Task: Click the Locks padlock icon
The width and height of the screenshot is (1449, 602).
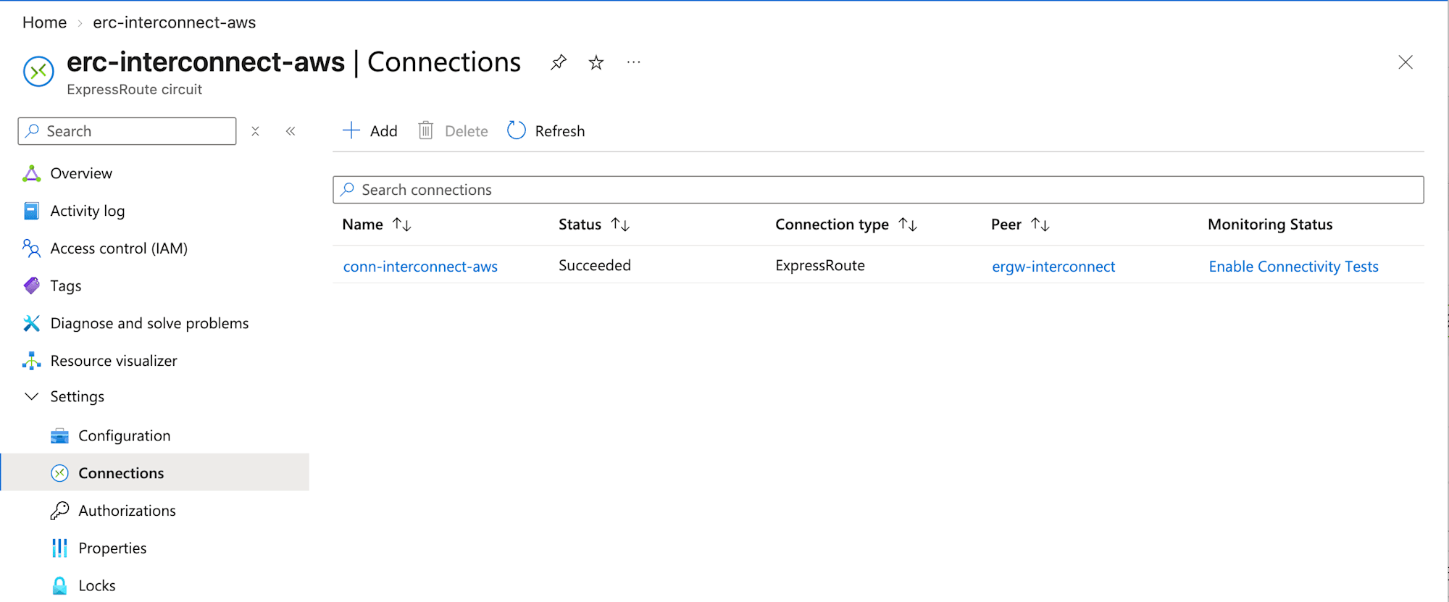Action: [59, 585]
